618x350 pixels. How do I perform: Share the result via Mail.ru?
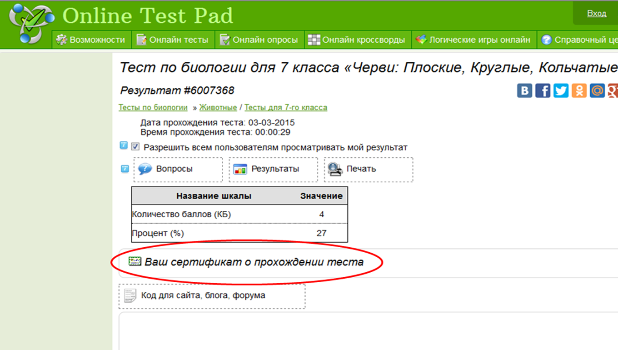pyautogui.click(x=597, y=90)
